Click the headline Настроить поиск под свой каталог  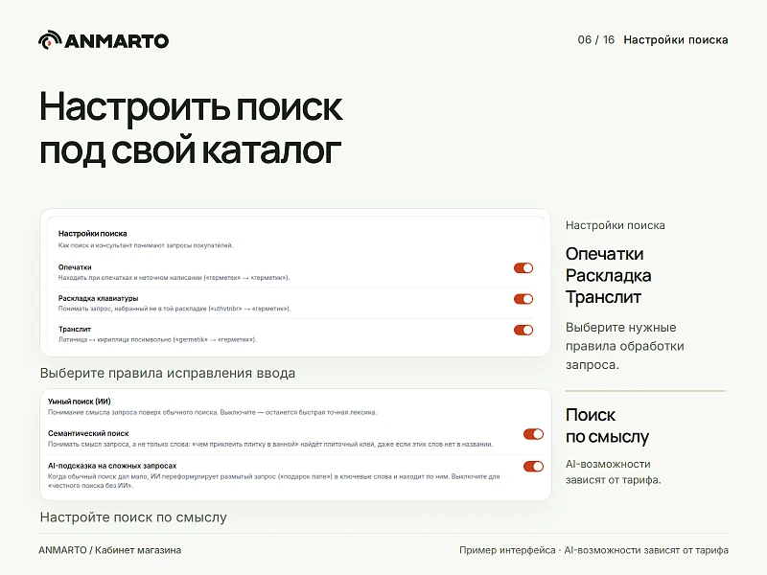(191, 128)
